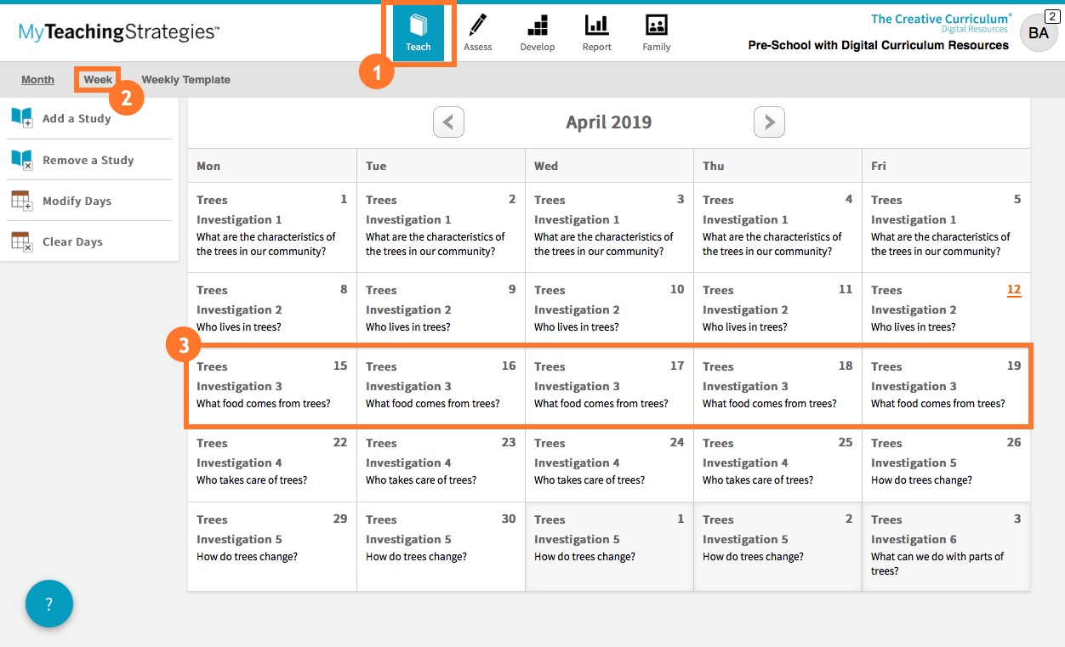
Task: Click the Modify Days calendar icon
Action: 23,201
